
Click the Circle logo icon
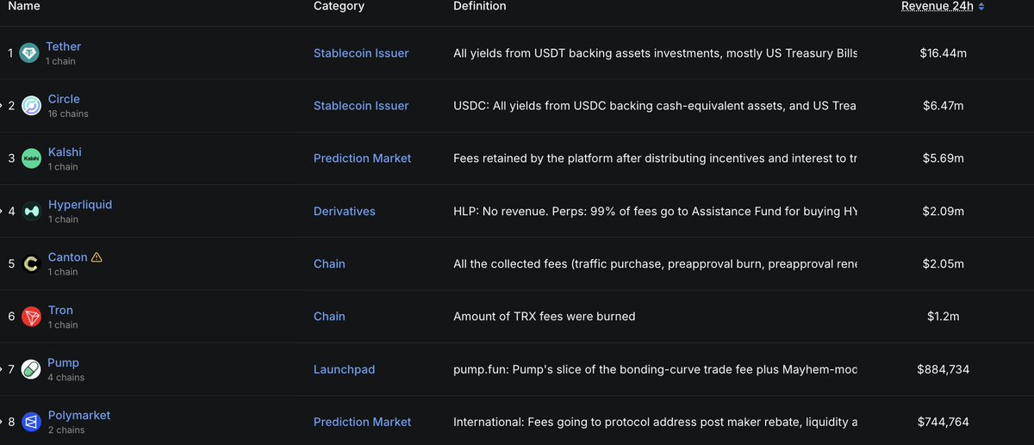[x=31, y=106]
